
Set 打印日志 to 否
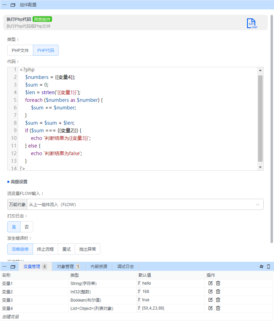(x=27, y=227)
